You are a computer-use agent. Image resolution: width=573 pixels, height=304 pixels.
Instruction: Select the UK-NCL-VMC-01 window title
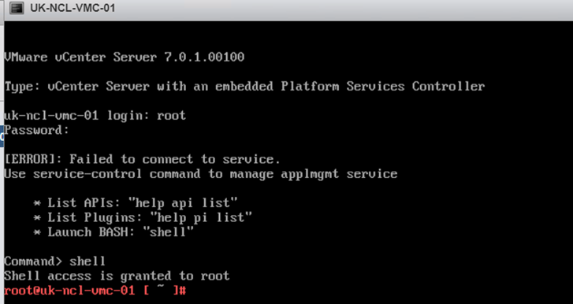pyautogui.click(x=73, y=8)
